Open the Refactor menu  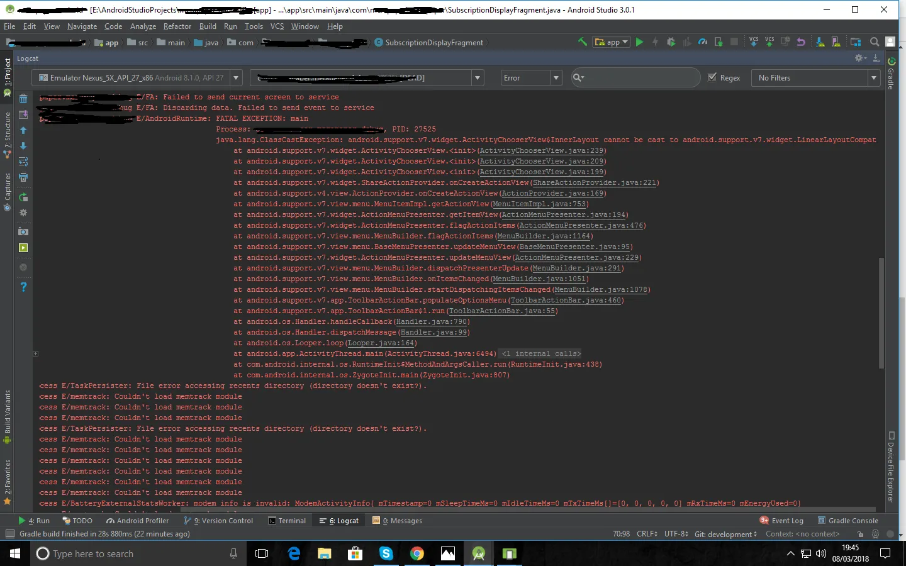177,26
